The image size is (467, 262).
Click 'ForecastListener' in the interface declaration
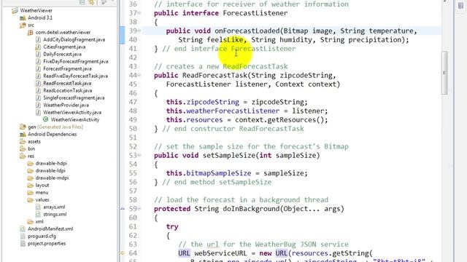(255, 13)
